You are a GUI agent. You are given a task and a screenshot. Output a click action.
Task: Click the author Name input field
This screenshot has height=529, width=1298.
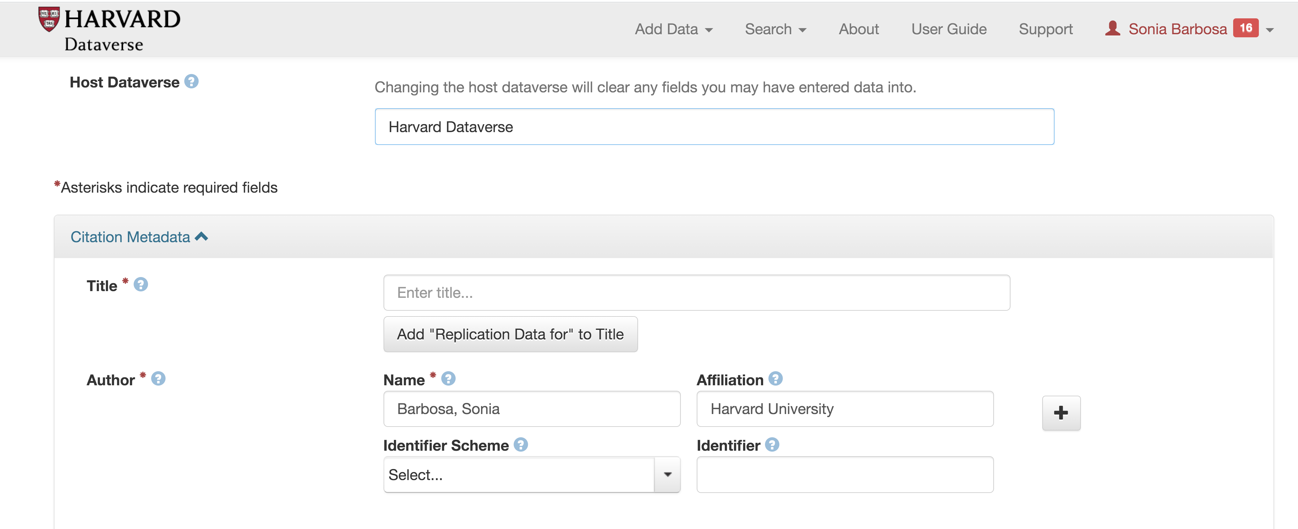click(532, 409)
